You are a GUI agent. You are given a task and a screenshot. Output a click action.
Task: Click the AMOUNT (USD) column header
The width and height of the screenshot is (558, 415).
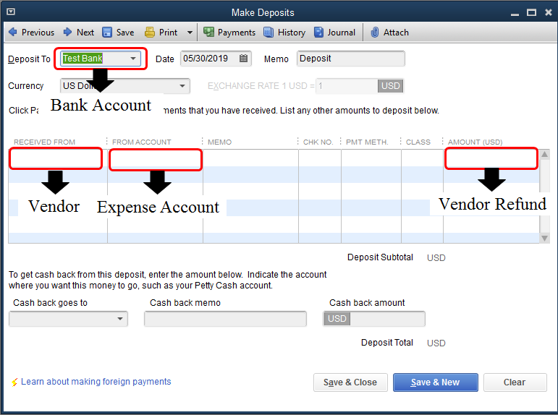pos(475,142)
